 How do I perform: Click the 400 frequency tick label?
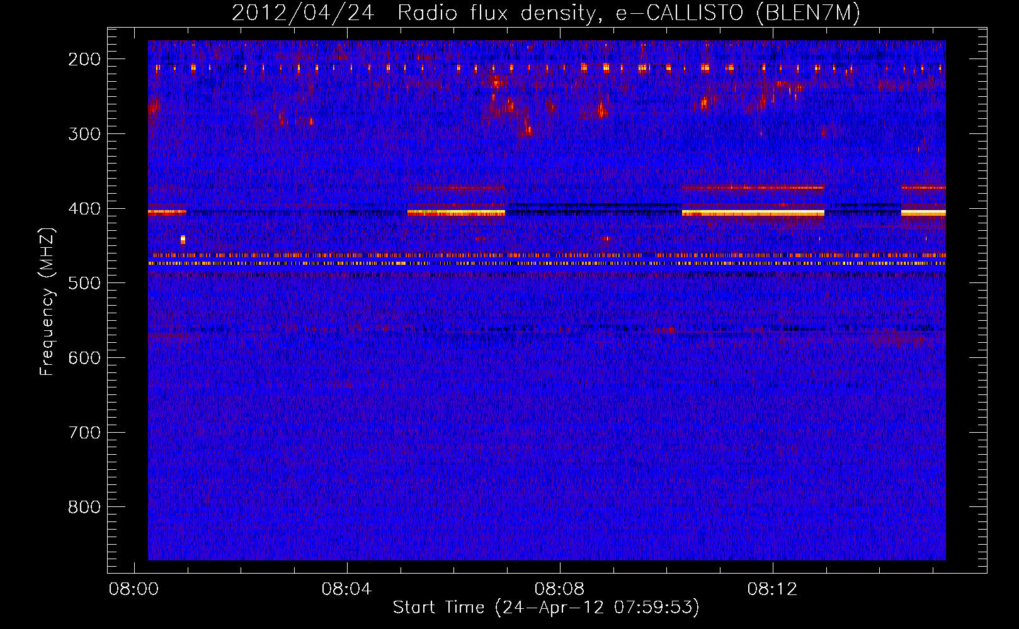point(84,209)
